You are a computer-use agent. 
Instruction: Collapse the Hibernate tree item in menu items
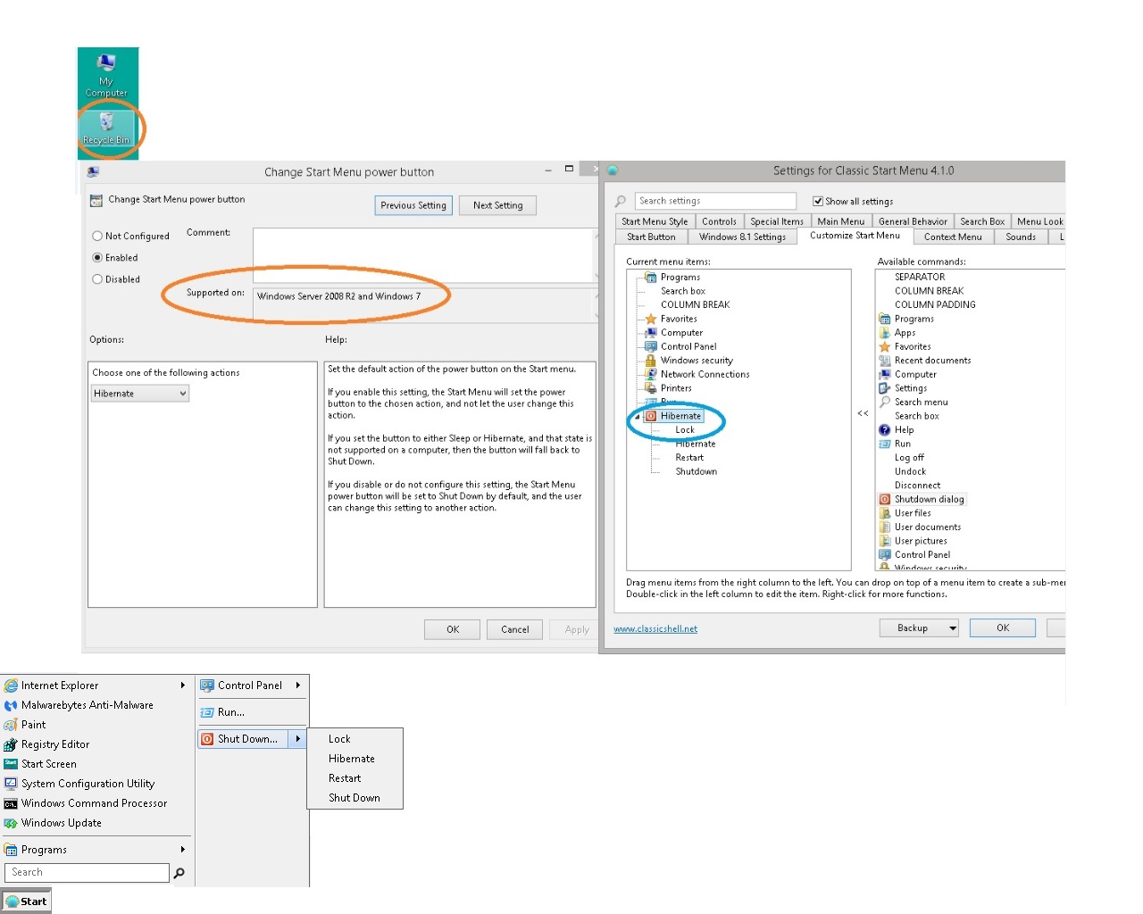[637, 417]
